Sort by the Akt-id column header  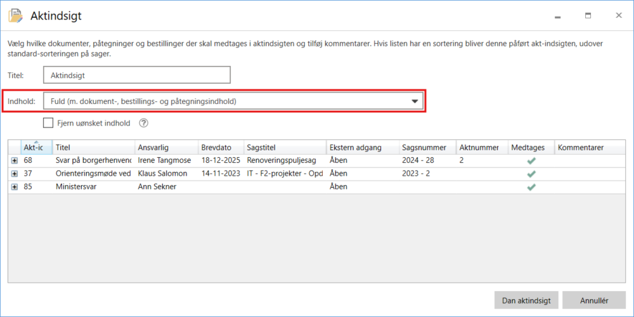coord(36,148)
